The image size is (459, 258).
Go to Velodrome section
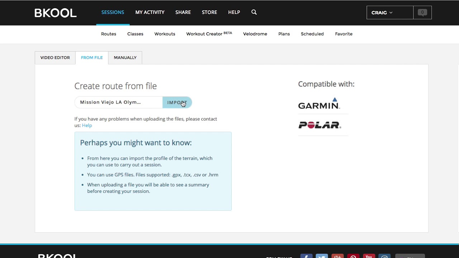255,34
